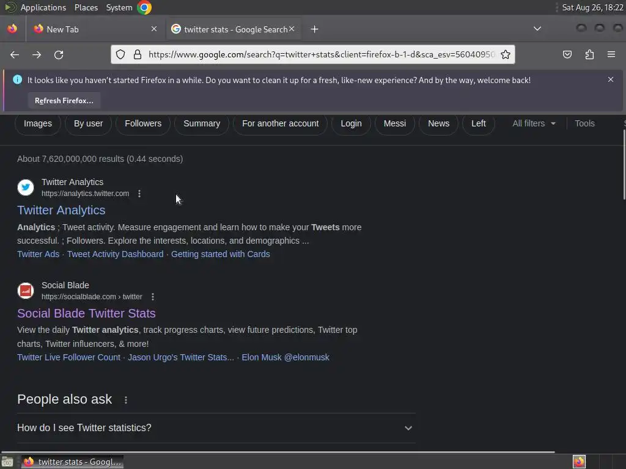The height and width of the screenshot is (469, 626).
Task: Click the twitter stats taskbar window button
Action: click(x=73, y=462)
